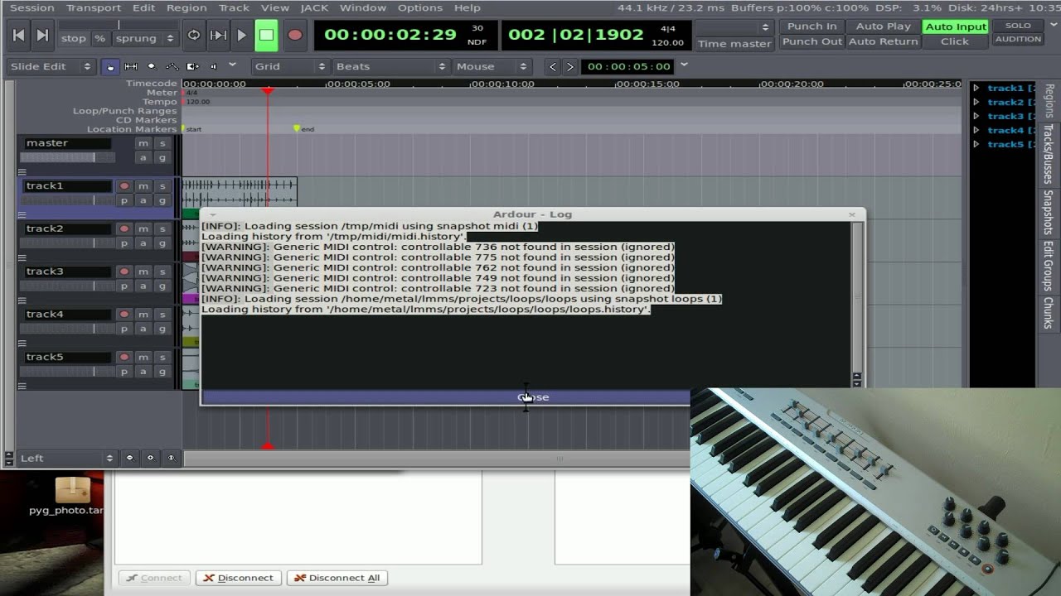Adjust shuttle speed control

coord(119,25)
